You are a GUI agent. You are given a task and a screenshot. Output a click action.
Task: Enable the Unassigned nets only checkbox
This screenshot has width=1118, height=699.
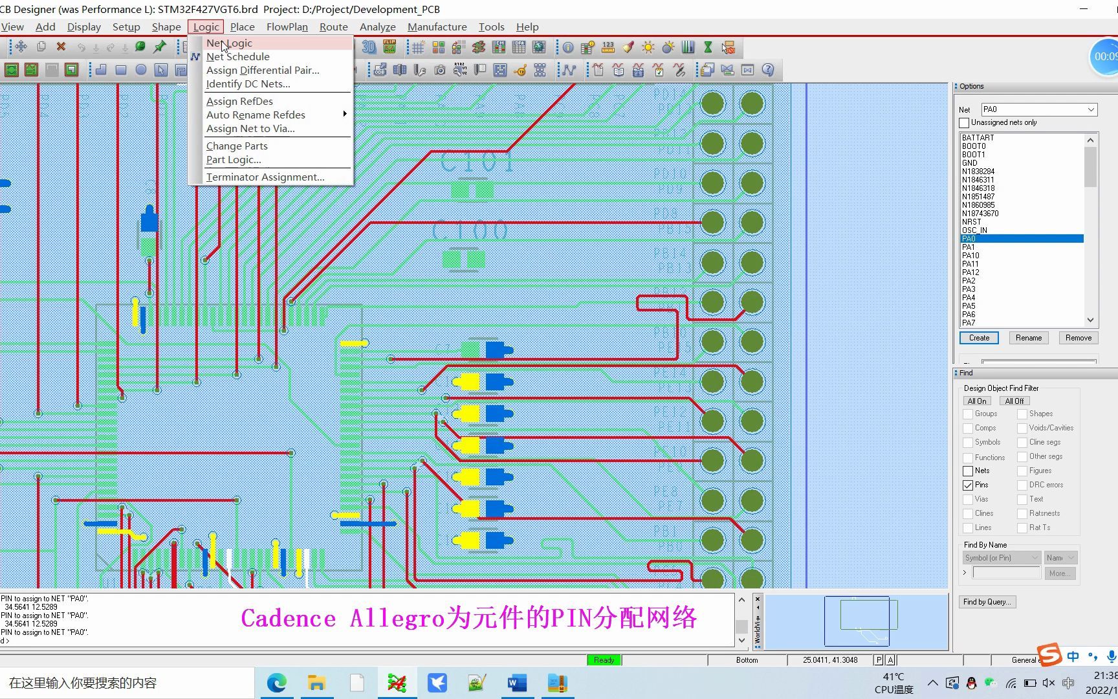point(964,122)
